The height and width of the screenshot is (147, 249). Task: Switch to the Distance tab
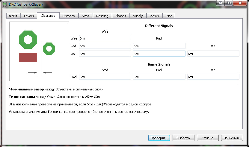point(68,16)
